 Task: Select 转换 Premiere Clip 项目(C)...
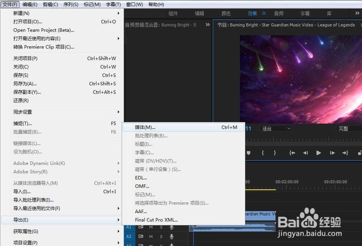62,47
